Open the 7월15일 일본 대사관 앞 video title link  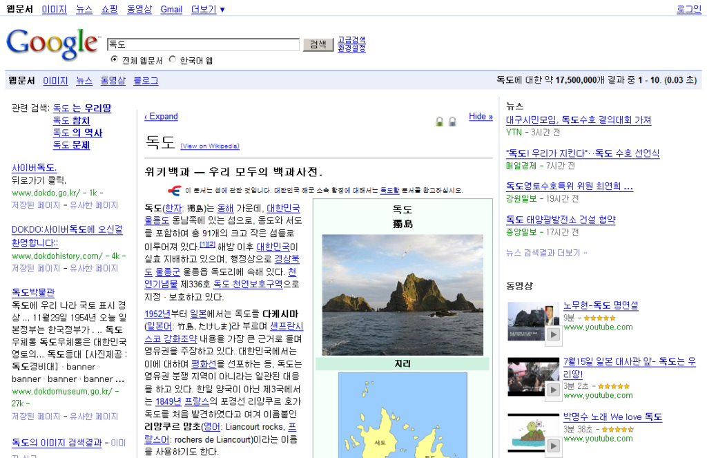pos(630,368)
